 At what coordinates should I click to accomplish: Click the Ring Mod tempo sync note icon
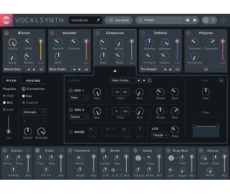tap(171, 158)
